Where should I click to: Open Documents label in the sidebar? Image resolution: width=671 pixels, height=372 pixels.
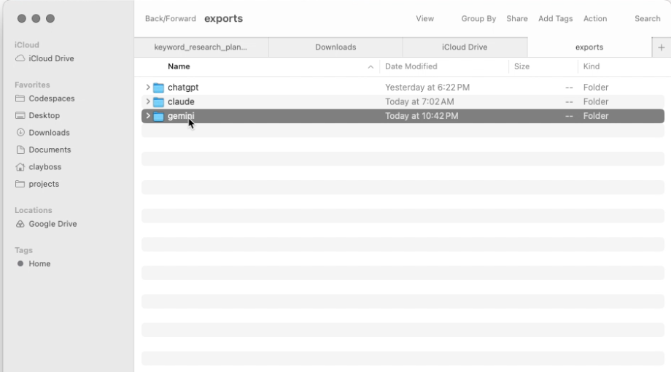pos(50,150)
